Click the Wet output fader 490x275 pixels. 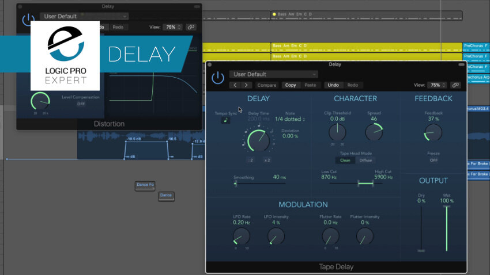click(x=447, y=228)
